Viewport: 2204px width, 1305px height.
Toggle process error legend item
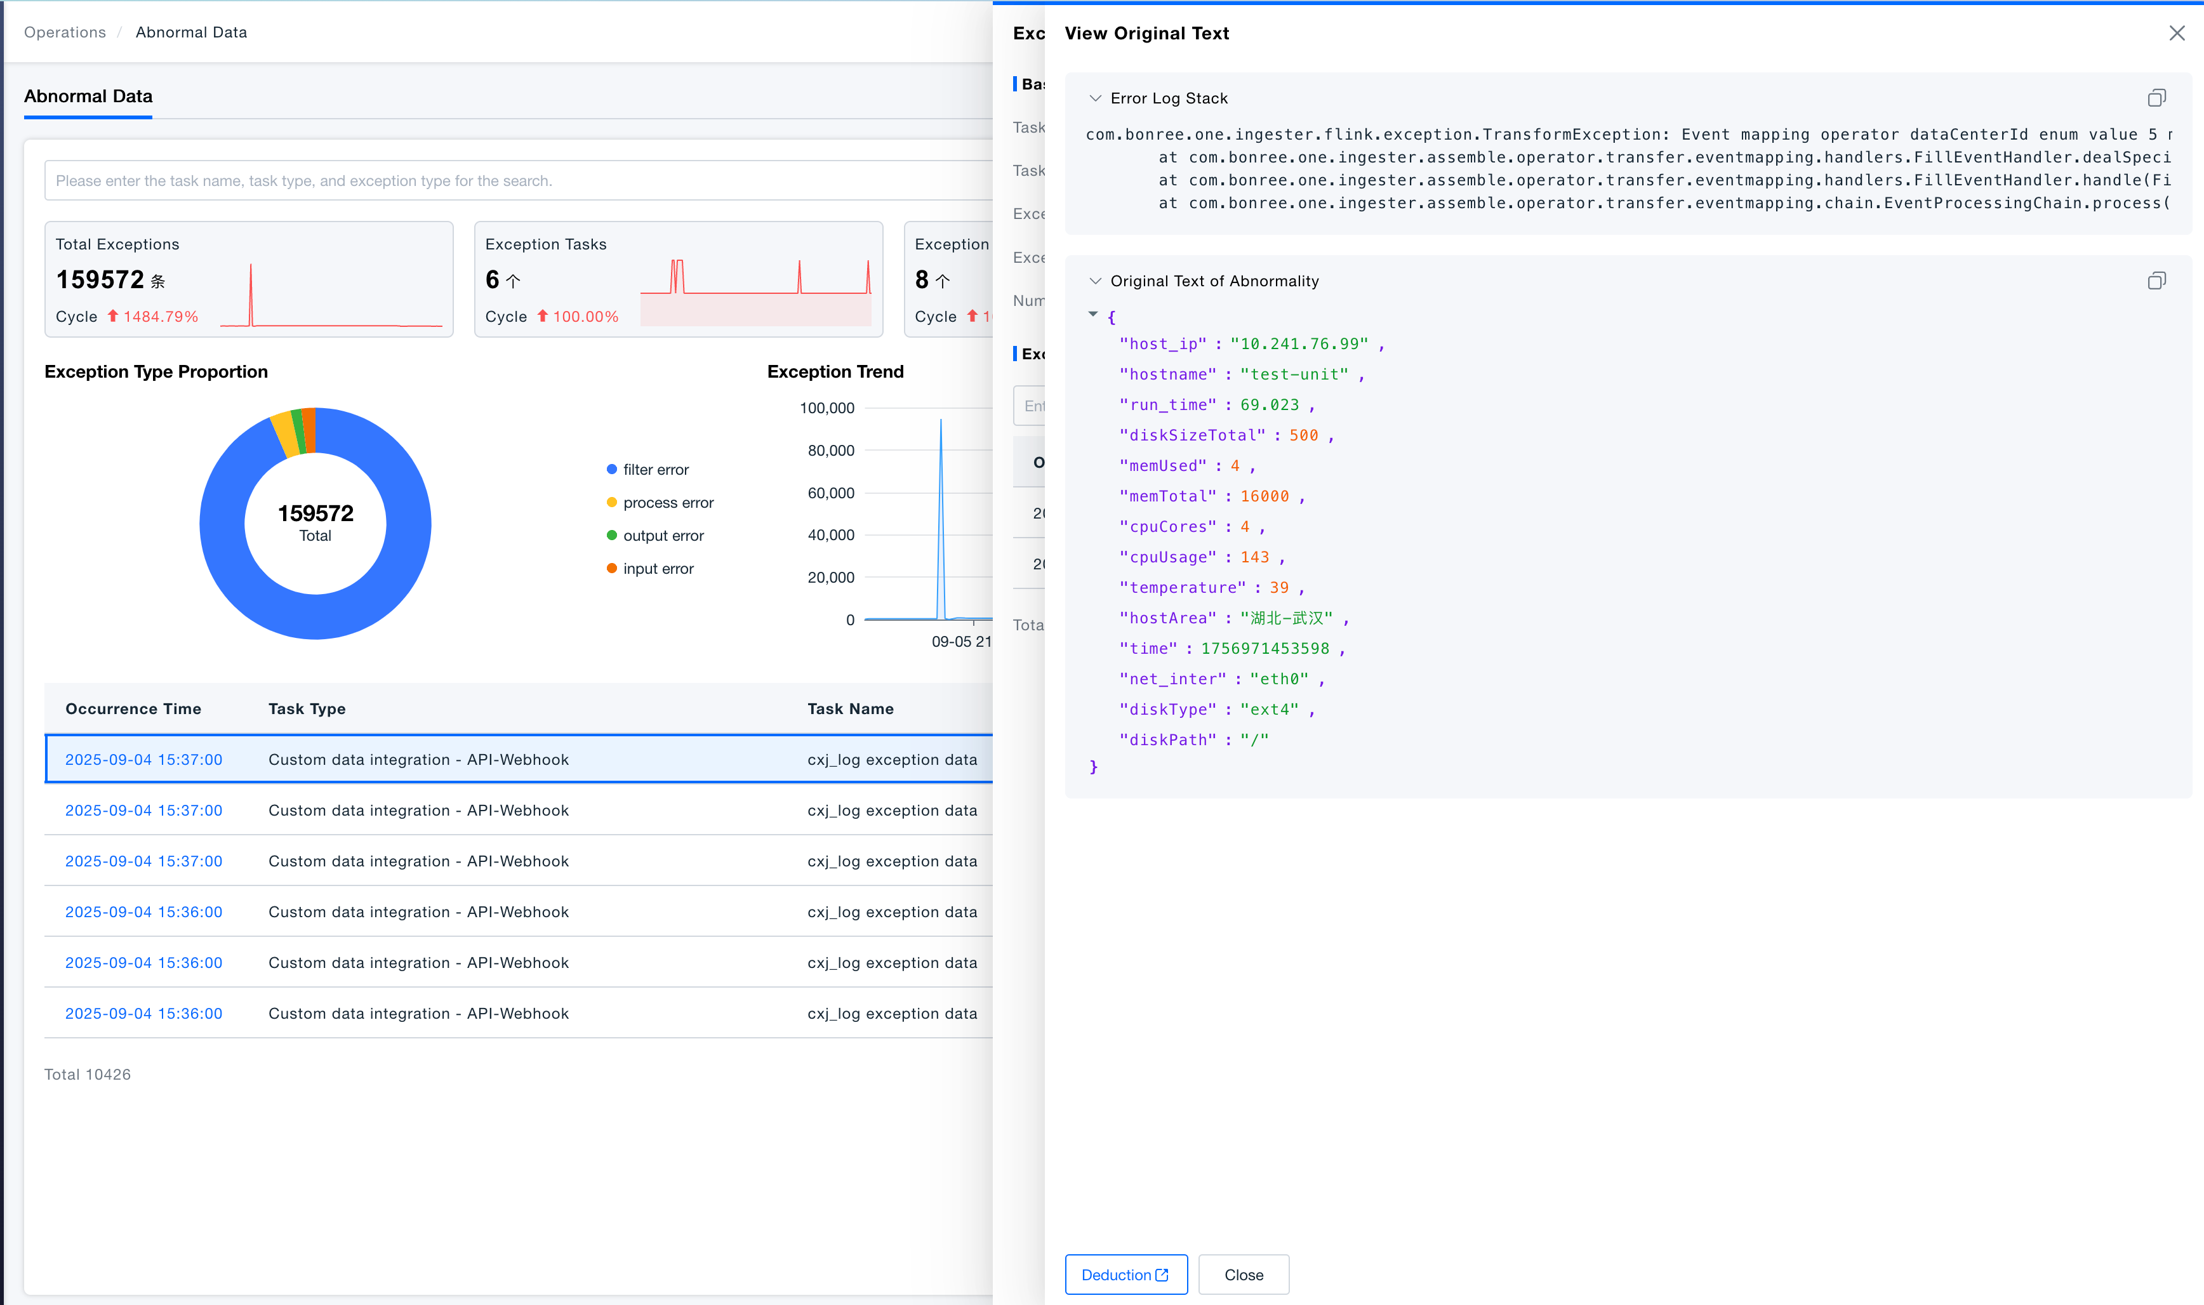[668, 503]
